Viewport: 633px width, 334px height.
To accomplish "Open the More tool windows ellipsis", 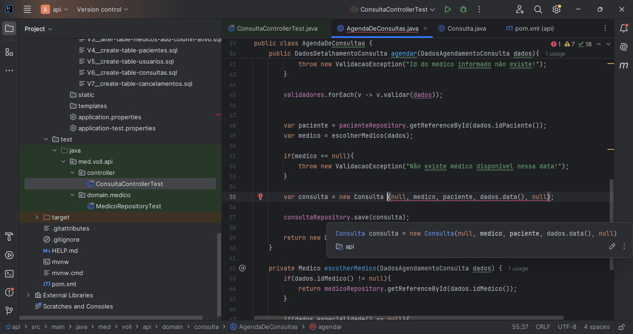I will point(9,71).
